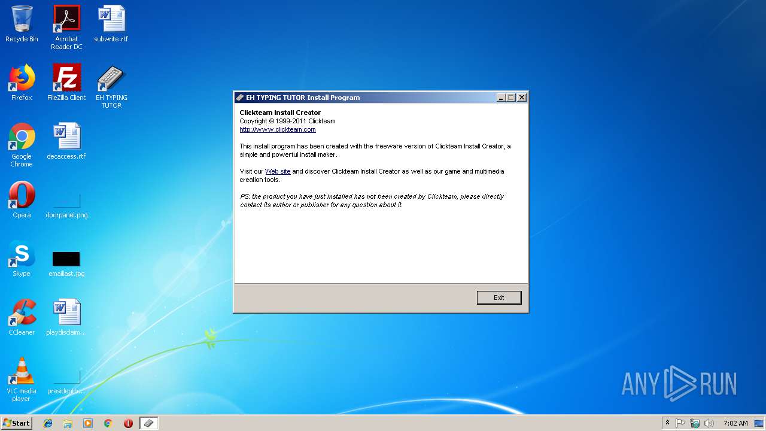Launch CCleaner desktop shortcut
766x431 pixels.
pyautogui.click(x=22, y=317)
